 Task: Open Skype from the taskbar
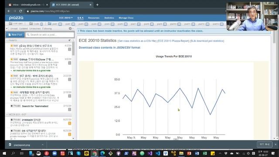pyautogui.click(x=78, y=153)
